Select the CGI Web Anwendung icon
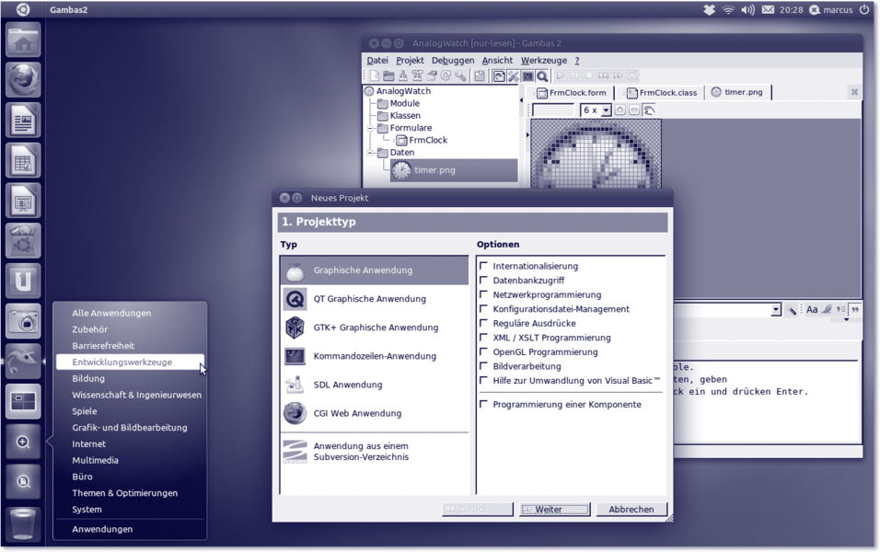Screen dimensions: 880x552 (x=295, y=413)
